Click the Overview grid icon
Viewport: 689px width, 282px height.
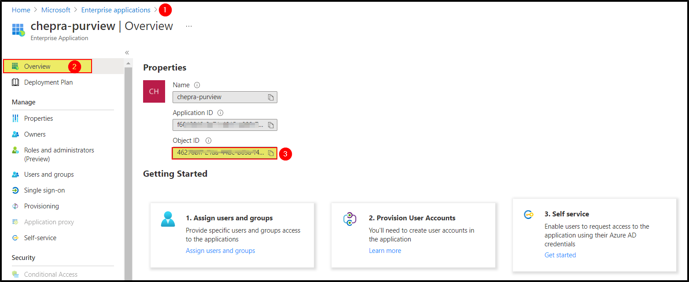(15, 67)
